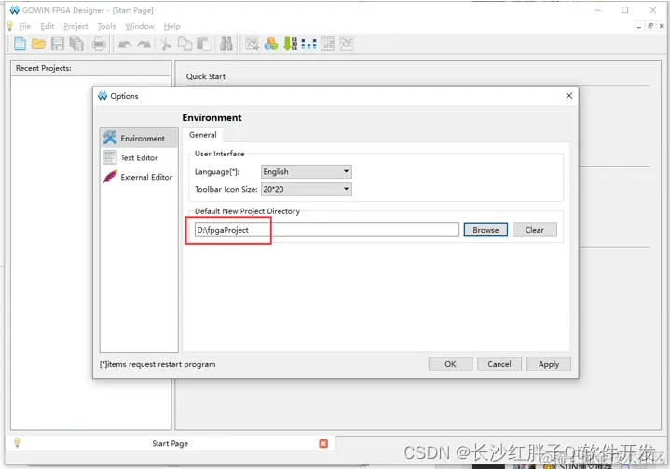
Task: Open the Edit menu
Action: (x=48, y=26)
